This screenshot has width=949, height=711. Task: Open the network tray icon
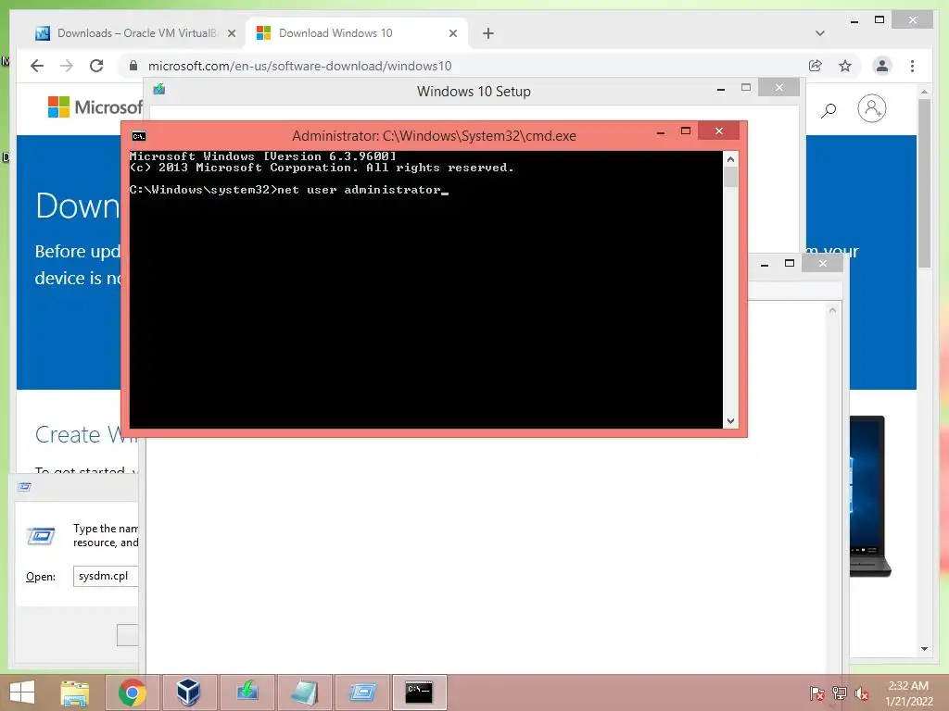pyautogui.click(x=840, y=693)
